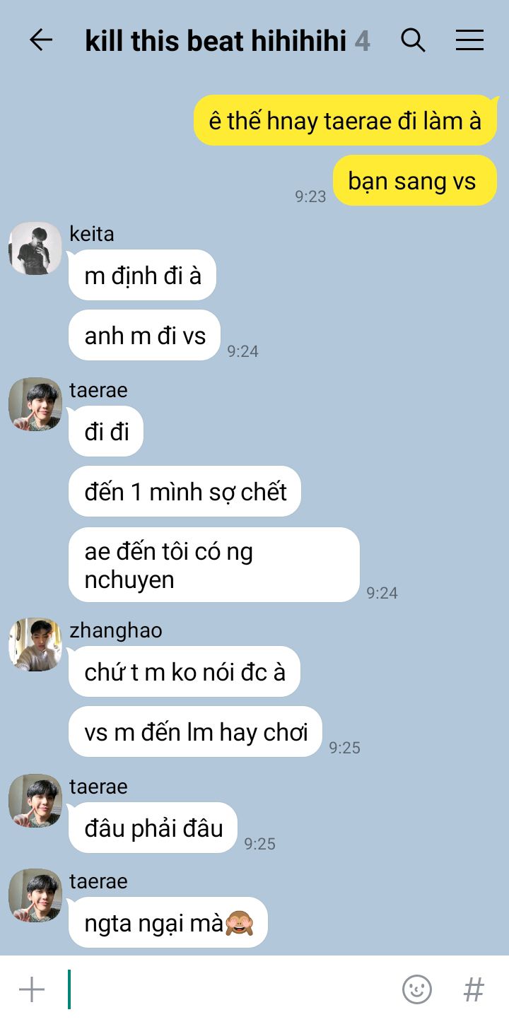This screenshot has width=509, height=1029.
Task: Open keita's profile avatar
Action: tap(35, 249)
